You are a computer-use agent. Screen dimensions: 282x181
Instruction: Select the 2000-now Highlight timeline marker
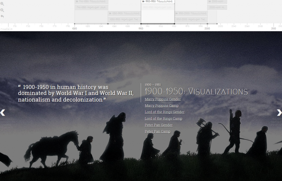217,7
